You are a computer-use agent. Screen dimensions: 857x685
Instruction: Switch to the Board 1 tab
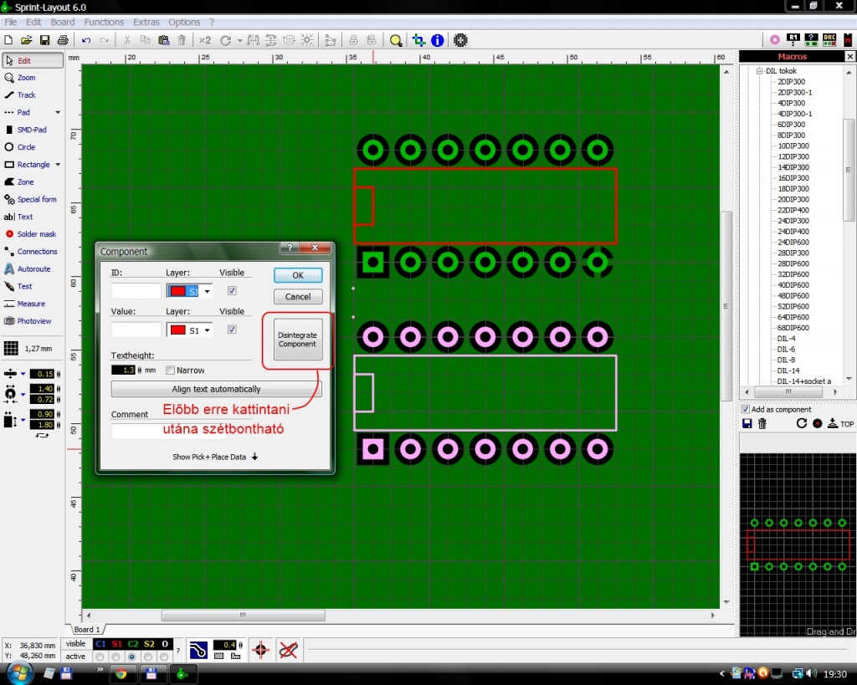click(87, 629)
